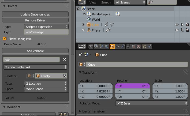Image resolution: width=190 pixels, height=116 pixels.
Task: Expand the Empty tree item
Action: click(83, 30)
